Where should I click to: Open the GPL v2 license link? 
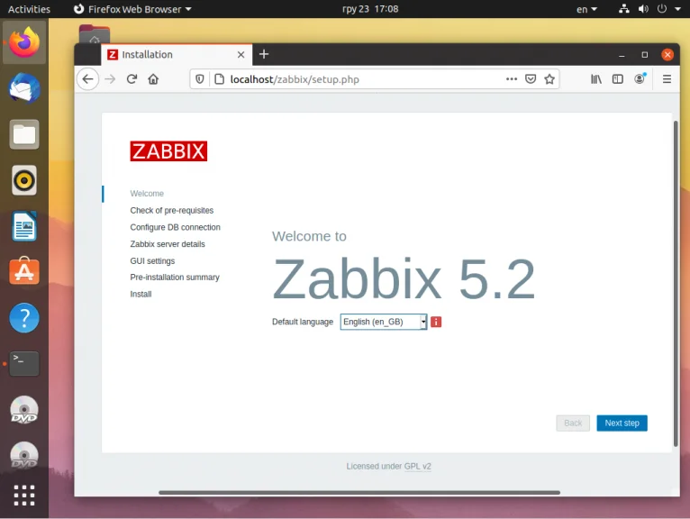[x=418, y=466]
